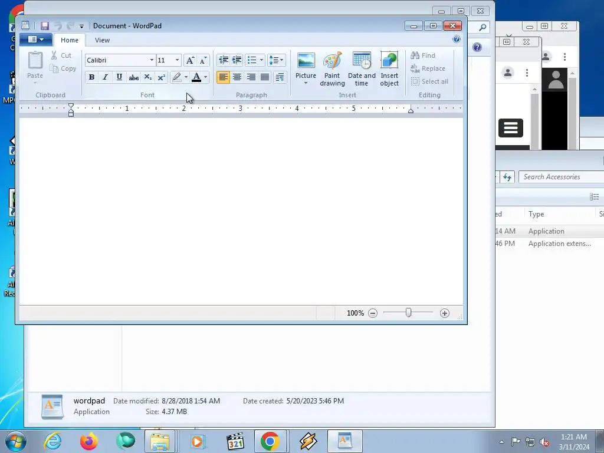Apply font color button
Image resolution: width=604 pixels, height=453 pixels.
[x=196, y=77]
